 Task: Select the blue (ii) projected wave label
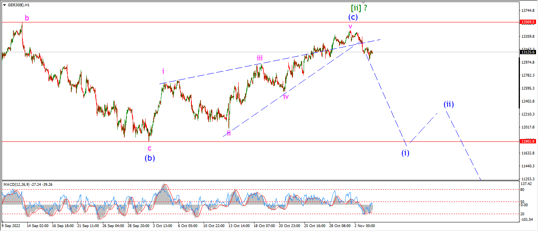[x=449, y=104]
